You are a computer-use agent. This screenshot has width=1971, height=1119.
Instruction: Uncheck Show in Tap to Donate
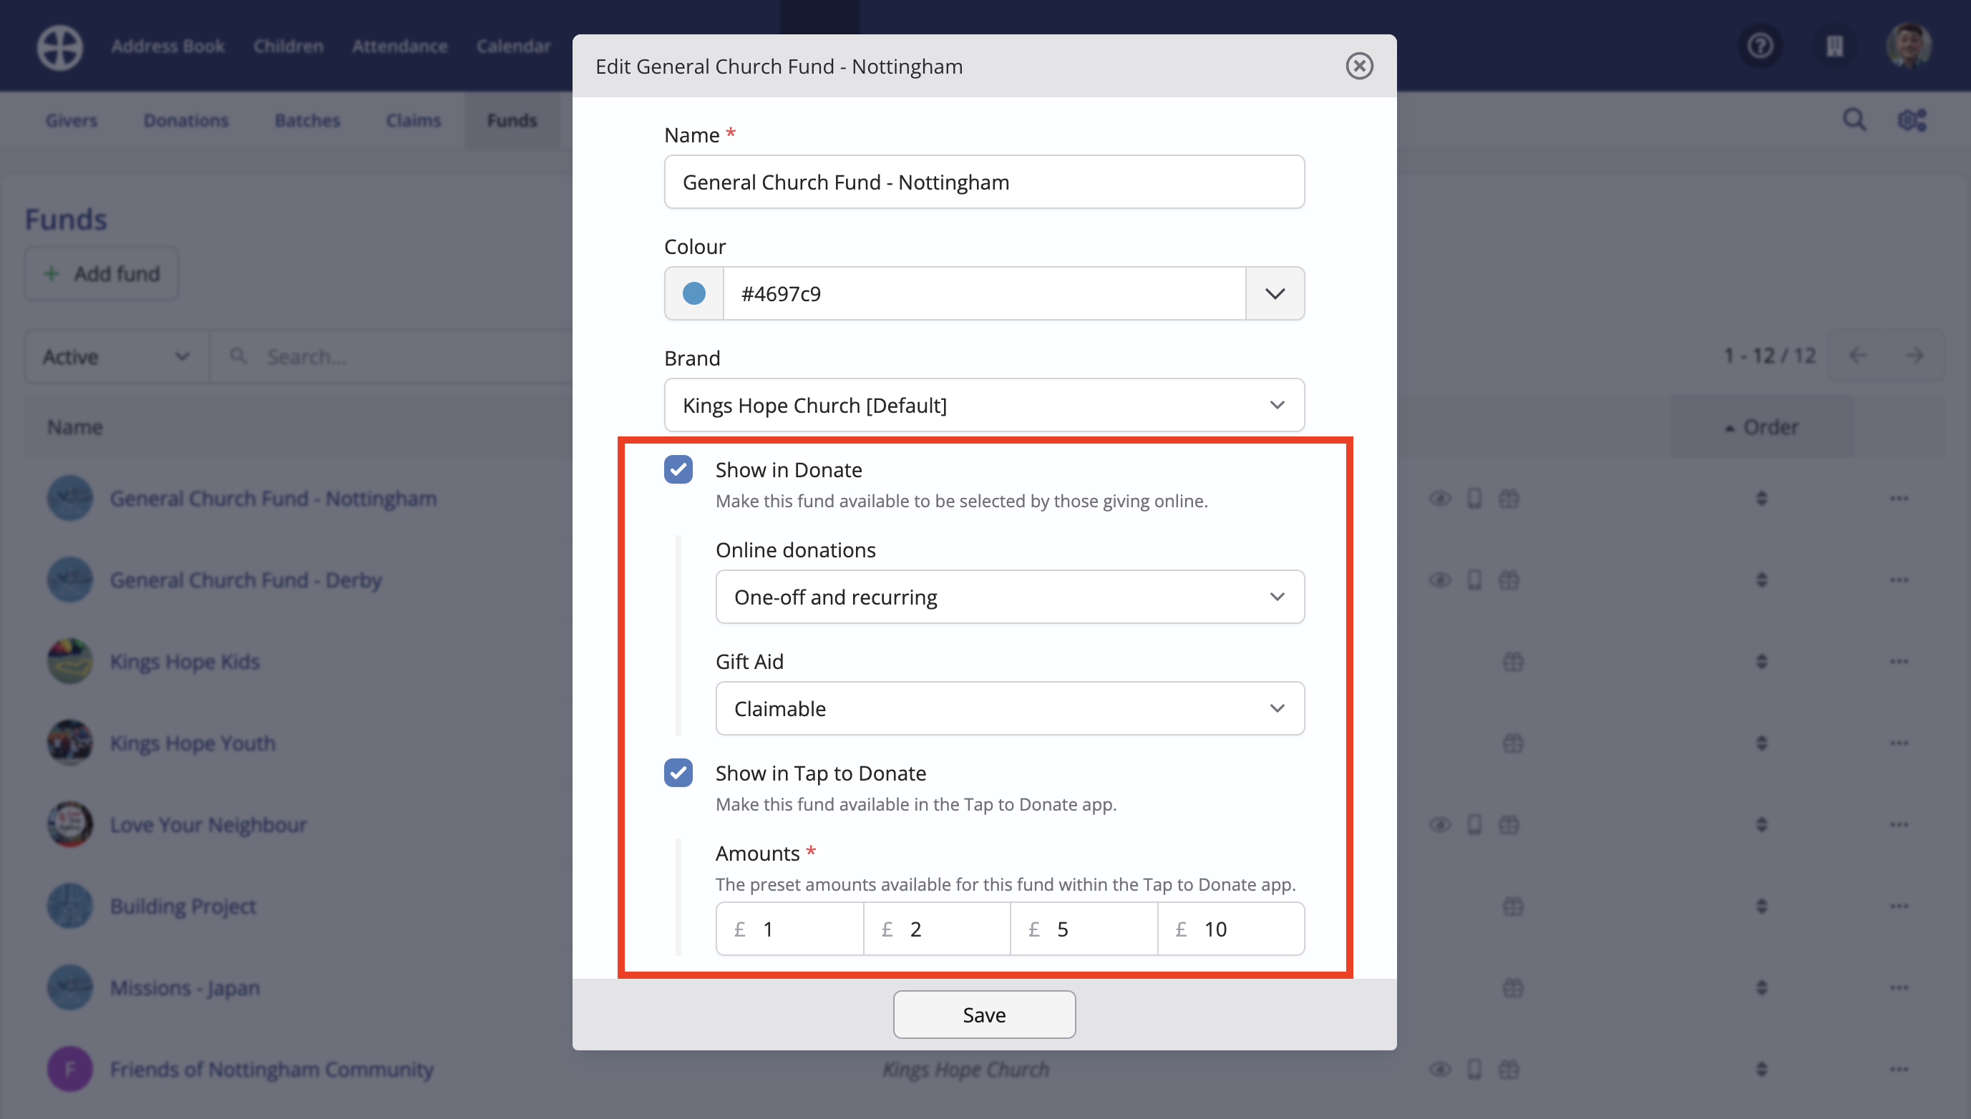(x=678, y=773)
